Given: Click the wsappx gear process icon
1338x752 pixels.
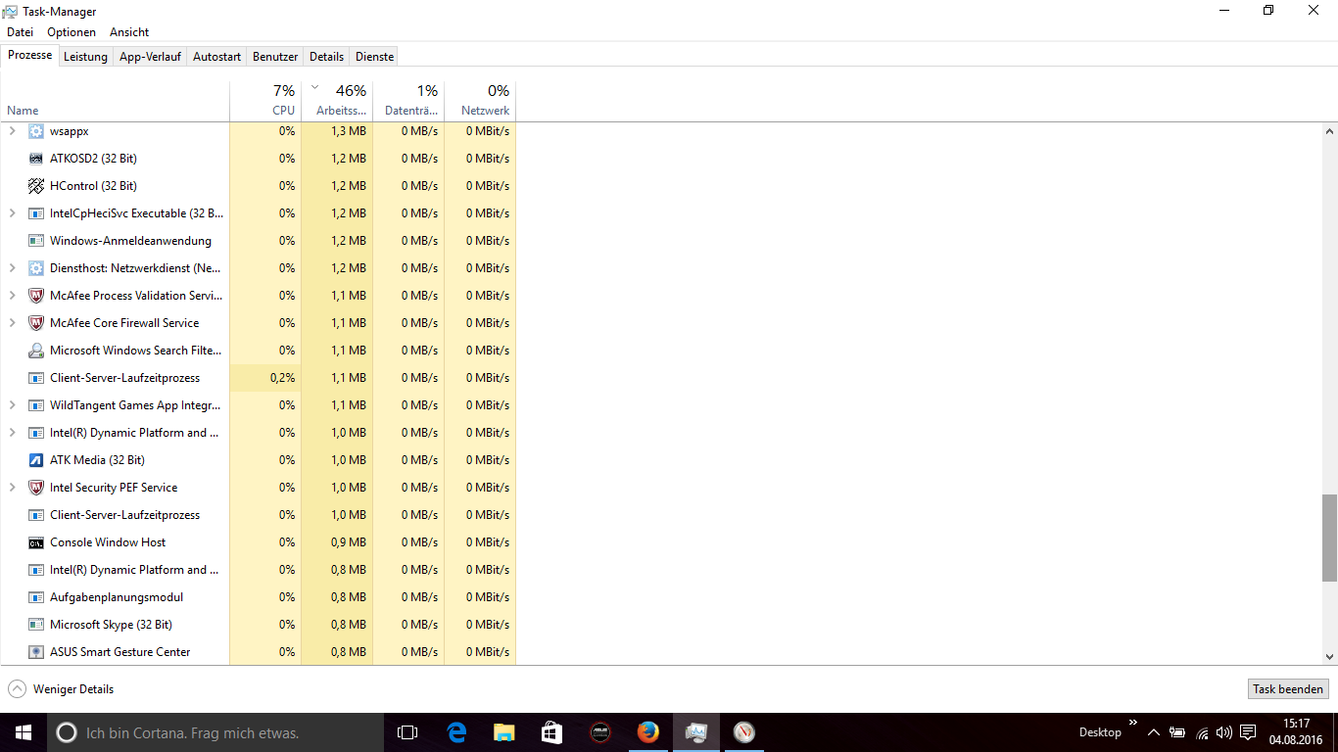Looking at the screenshot, I should pos(36,131).
